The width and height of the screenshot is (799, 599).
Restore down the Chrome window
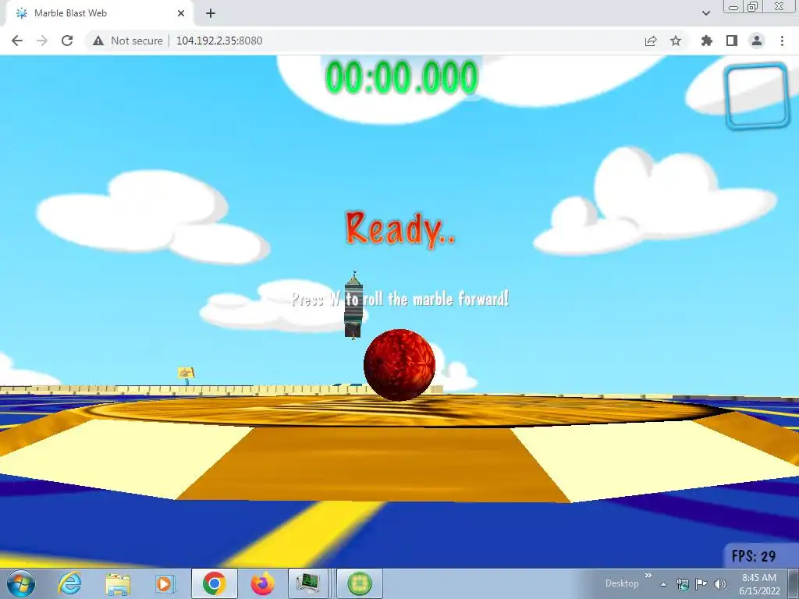pos(753,7)
